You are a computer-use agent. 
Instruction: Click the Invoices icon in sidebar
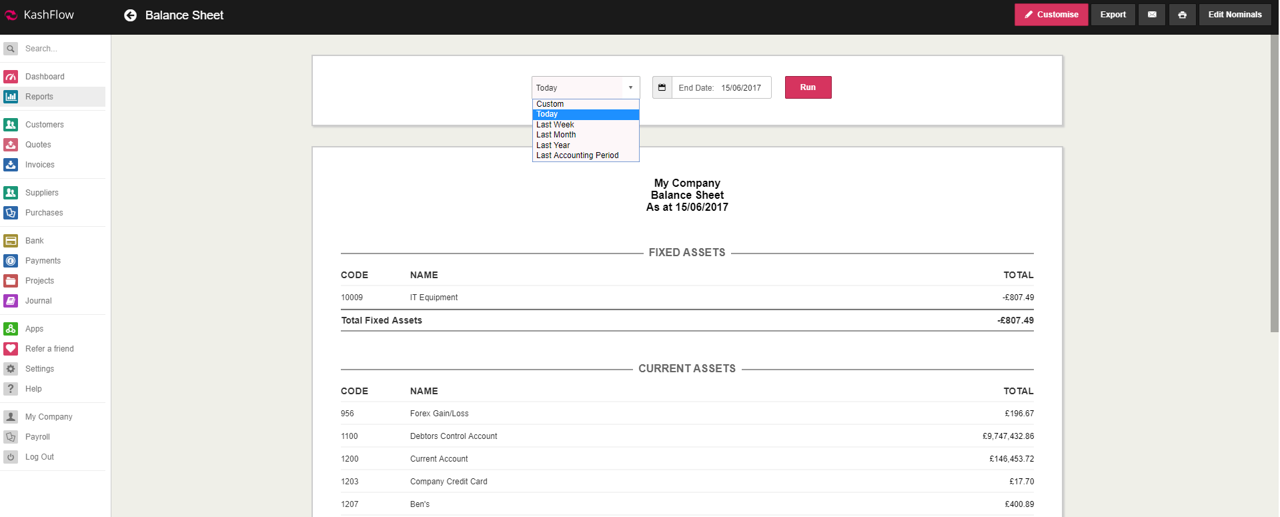tap(11, 165)
